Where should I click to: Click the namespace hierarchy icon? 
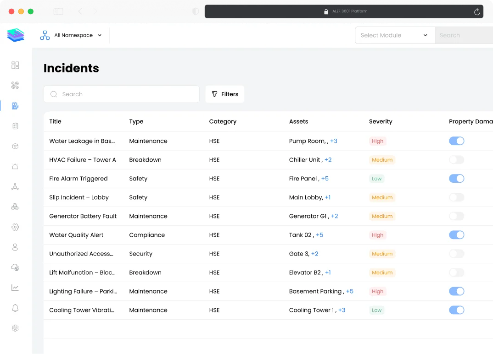(x=45, y=35)
